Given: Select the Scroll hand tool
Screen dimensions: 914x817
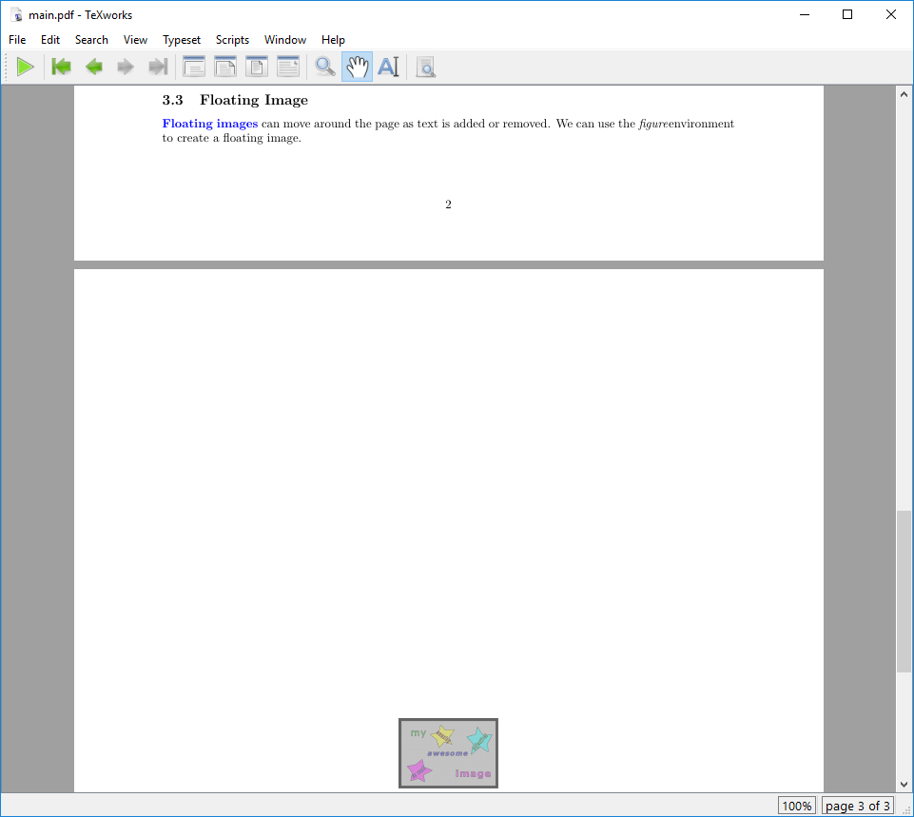Looking at the screenshot, I should pyautogui.click(x=357, y=67).
